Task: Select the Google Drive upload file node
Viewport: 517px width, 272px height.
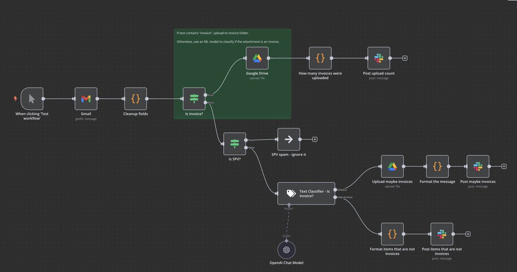Action: pos(257,58)
